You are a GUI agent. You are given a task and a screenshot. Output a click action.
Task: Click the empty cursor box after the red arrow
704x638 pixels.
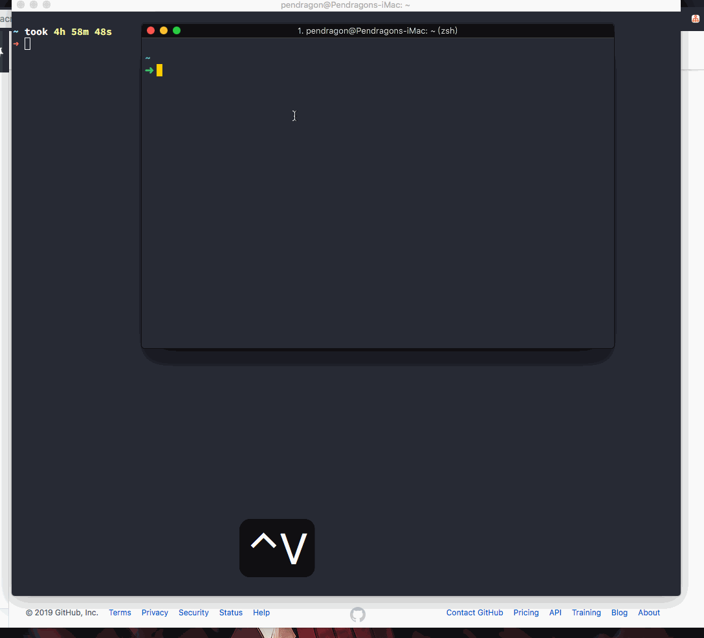[x=27, y=44]
